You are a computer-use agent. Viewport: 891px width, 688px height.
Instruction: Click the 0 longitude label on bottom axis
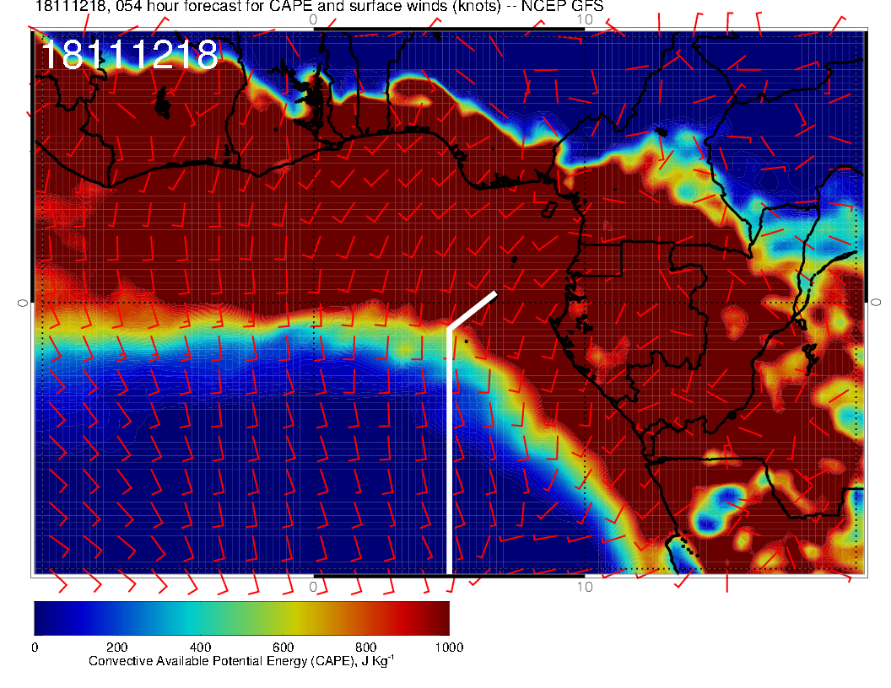[313, 587]
